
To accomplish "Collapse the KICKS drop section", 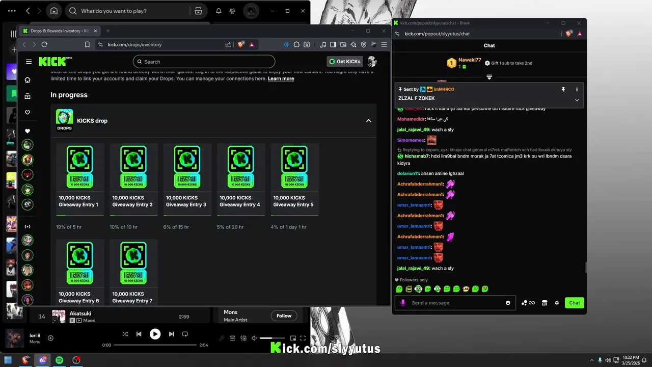I will tap(368, 121).
